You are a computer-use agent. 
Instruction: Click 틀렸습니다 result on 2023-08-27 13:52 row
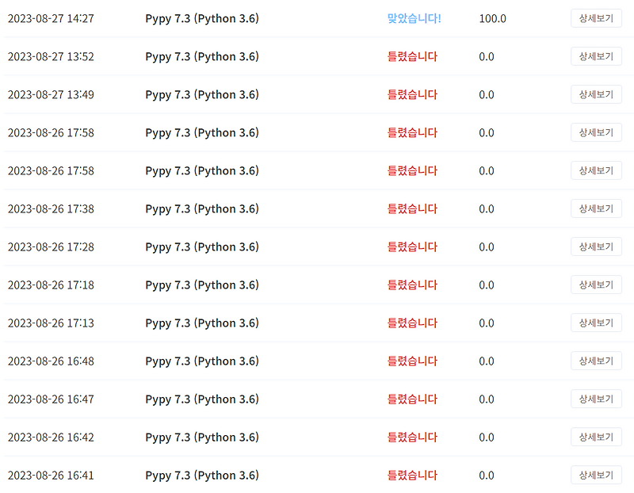click(x=412, y=56)
